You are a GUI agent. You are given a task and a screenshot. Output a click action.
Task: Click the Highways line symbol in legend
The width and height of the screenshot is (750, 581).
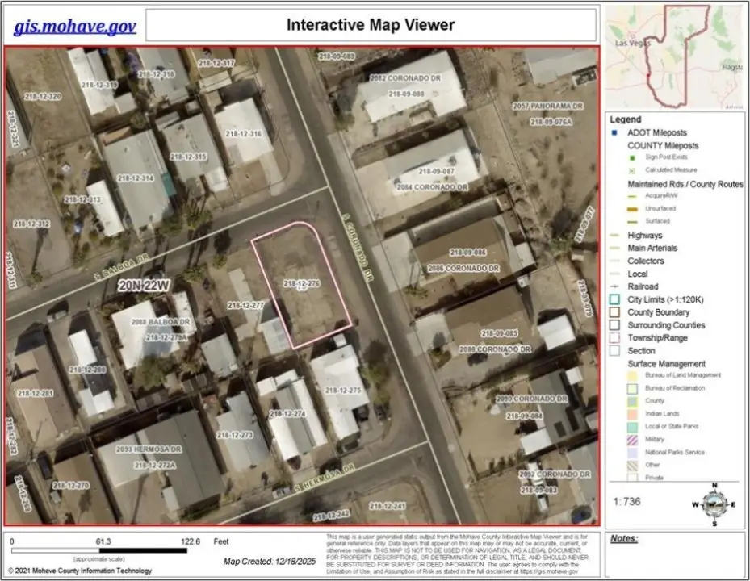(x=614, y=236)
